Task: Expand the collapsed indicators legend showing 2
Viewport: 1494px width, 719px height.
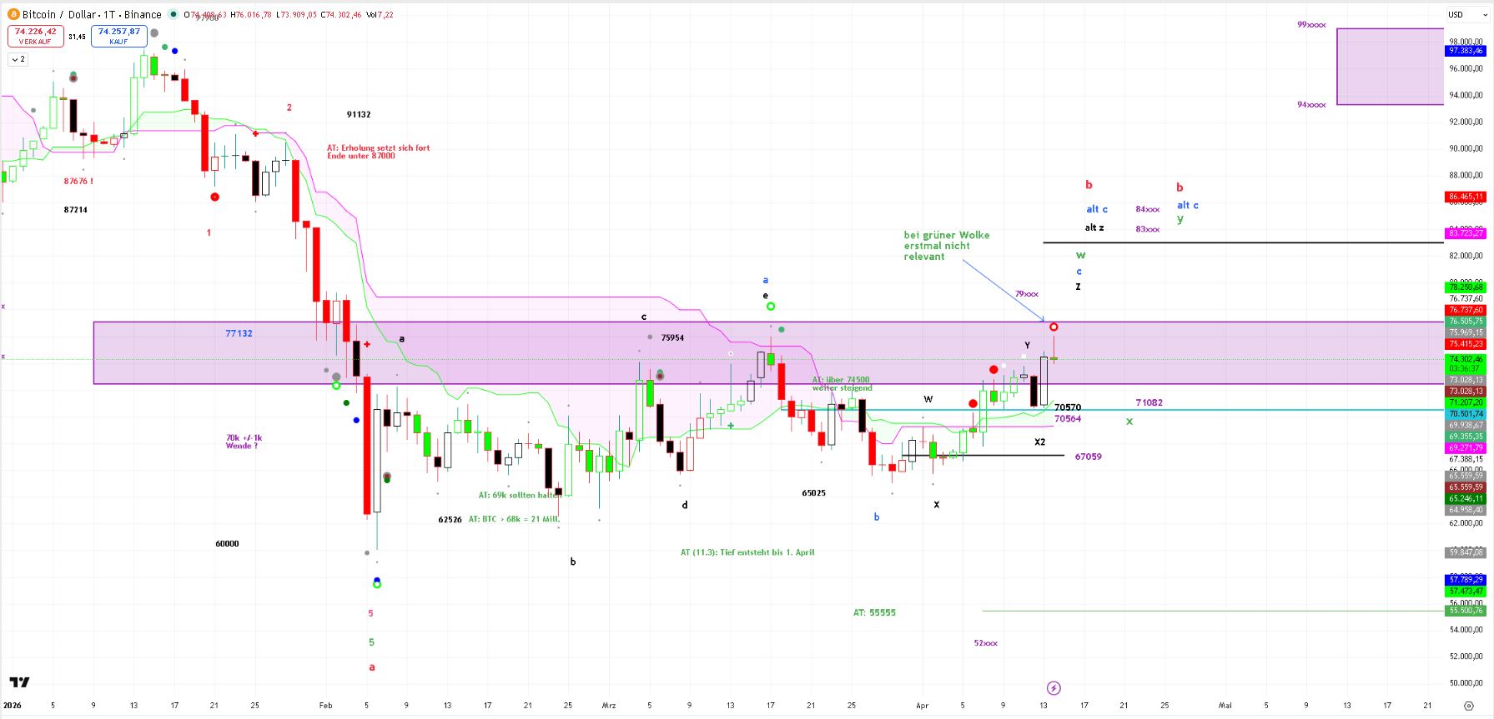Action: 18,59
